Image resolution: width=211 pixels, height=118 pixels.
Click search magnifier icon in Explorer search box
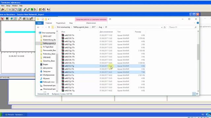(x=196, y=27)
